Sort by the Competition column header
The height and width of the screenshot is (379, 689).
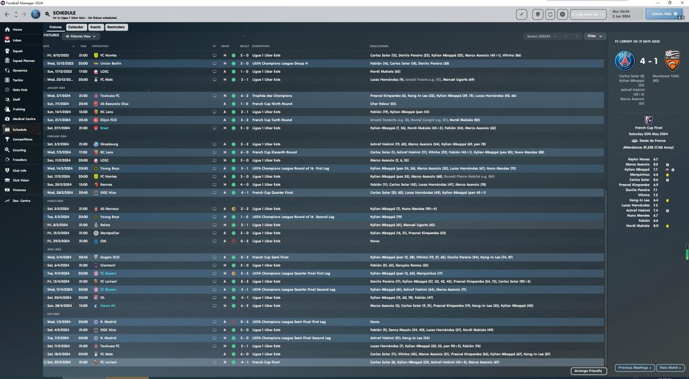[x=261, y=46]
